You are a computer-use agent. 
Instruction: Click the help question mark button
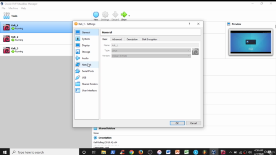click(189, 24)
